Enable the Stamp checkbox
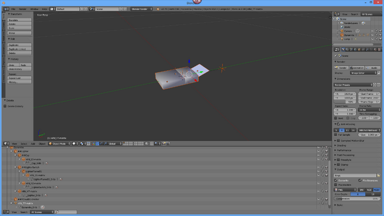The width and height of the screenshot is (384, 216). click(x=338, y=164)
